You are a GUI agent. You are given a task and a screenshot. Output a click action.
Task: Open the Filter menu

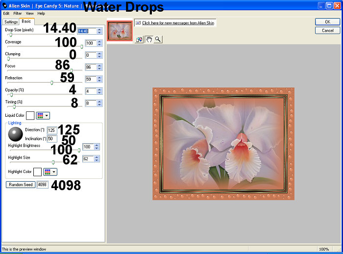coord(18,13)
